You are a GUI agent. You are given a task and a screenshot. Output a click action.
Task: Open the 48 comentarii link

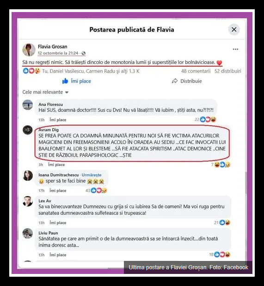tap(196, 71)
